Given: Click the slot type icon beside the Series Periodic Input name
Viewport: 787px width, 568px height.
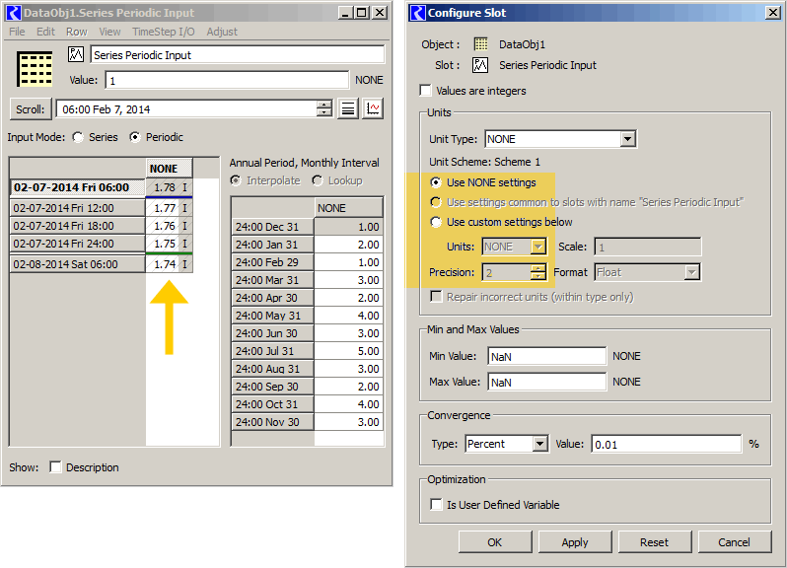Looking at the screenshot, I should point(76,53).
